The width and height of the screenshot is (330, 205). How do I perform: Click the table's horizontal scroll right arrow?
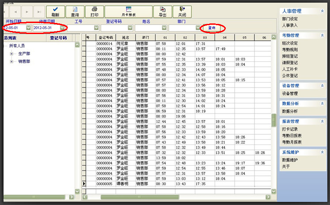click(268, 197)
